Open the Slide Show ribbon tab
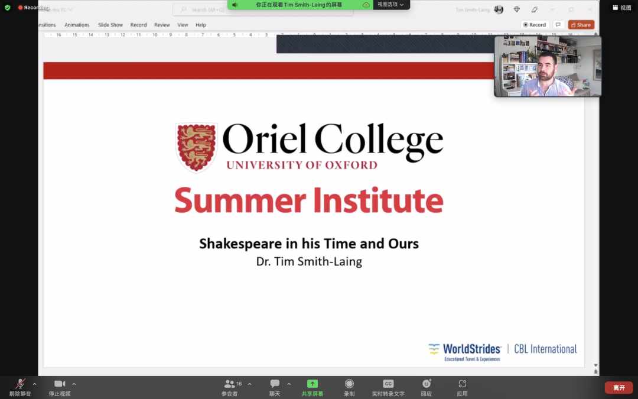638x399 pixels. click(110, 25)
